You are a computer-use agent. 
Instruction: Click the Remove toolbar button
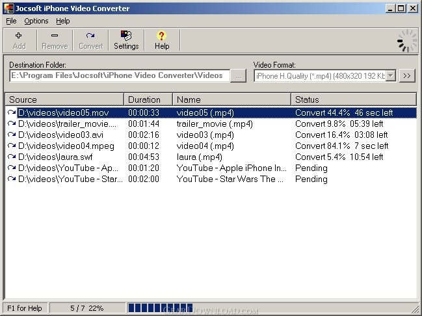pos(55,41)
